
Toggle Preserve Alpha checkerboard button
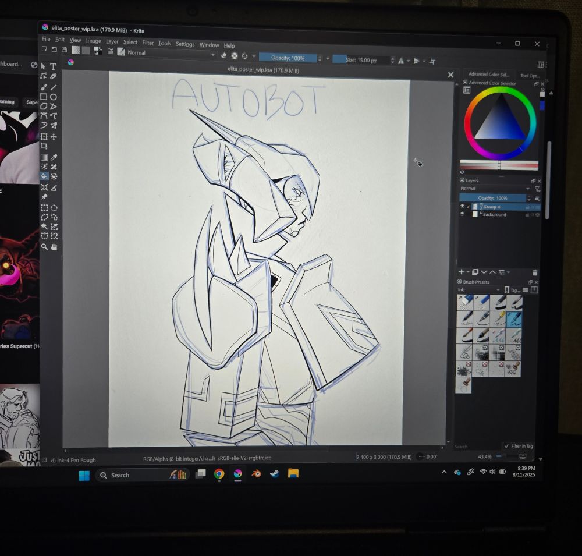pyautogui.click(x=234, y=56)
